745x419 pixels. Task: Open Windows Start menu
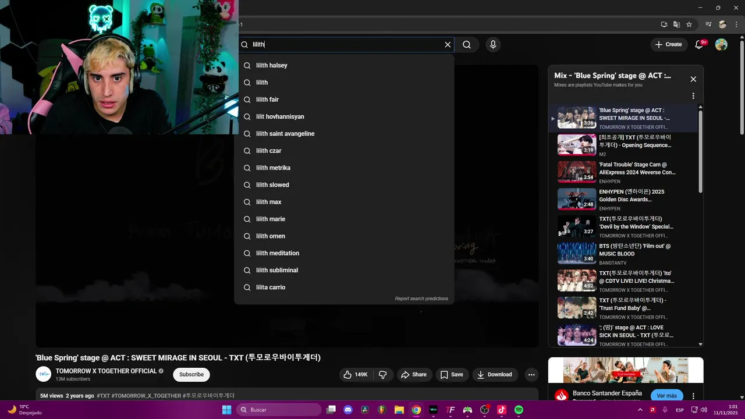pyautogui.click(x=226, y=410)
